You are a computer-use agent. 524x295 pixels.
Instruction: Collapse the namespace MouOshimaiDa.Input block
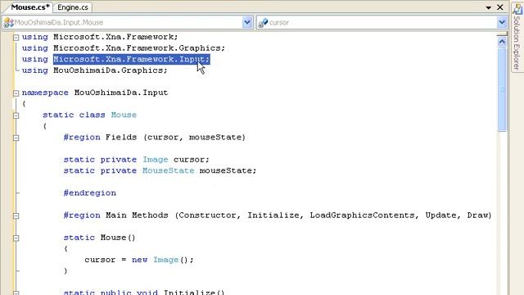[16, 93]
